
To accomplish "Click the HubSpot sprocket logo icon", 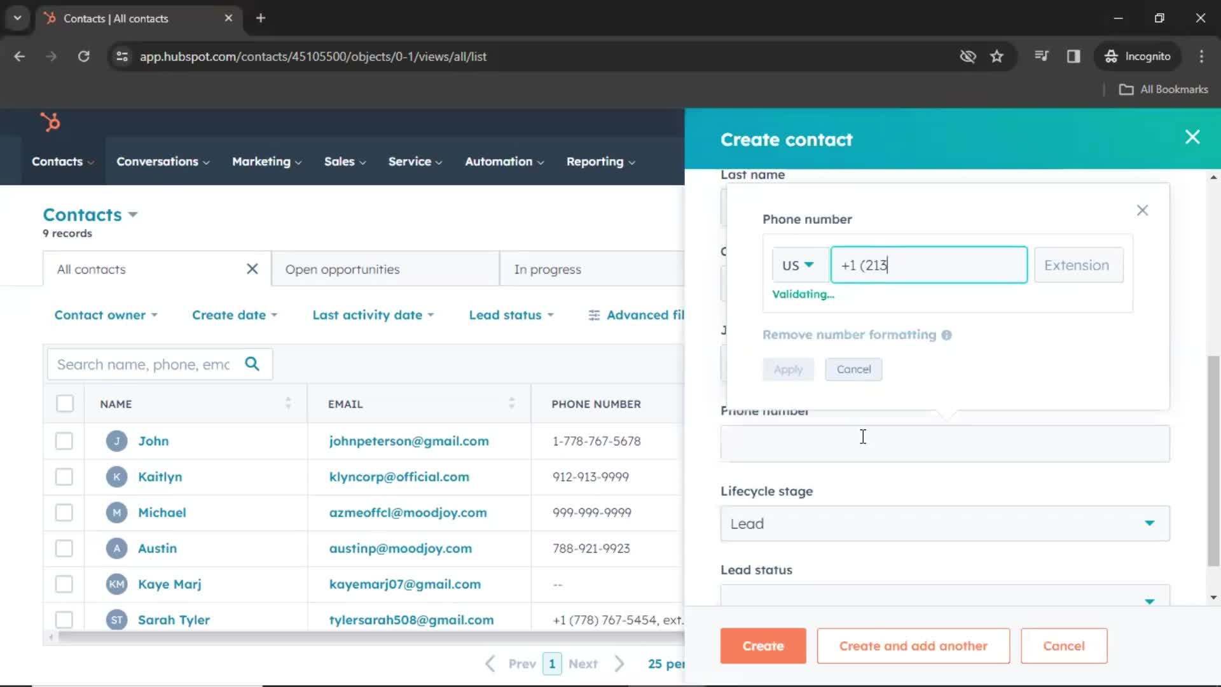I will (50, 123).
